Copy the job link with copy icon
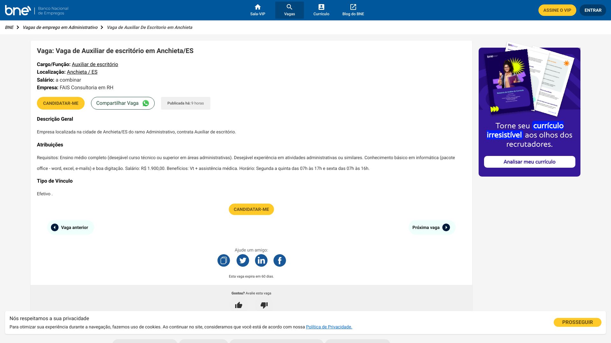Viewport: 611px width, 343px height. click(224, 260)
